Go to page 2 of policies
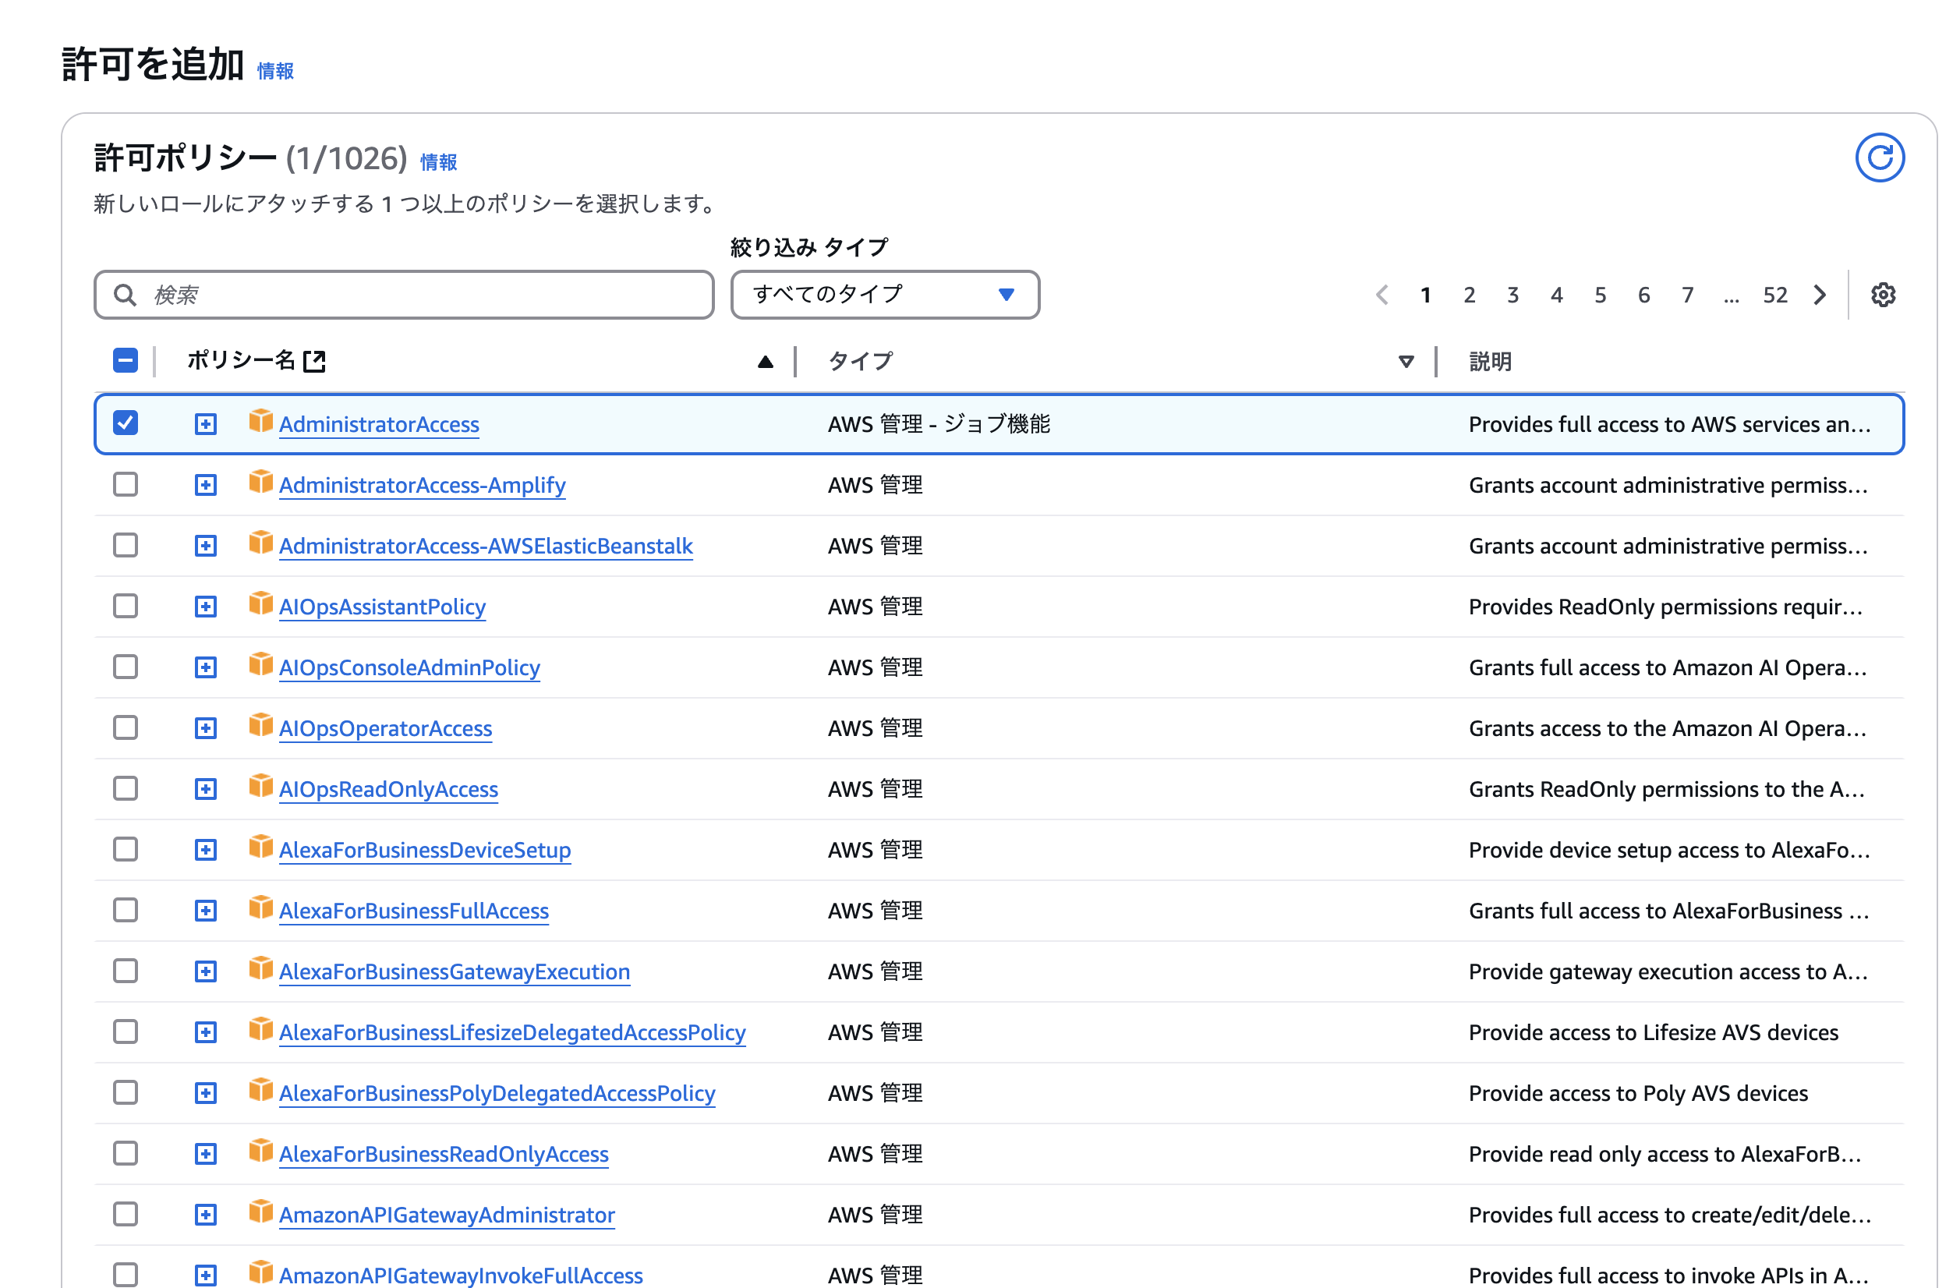This screenshot has width=1960, height=1288. coord(1468,295)
